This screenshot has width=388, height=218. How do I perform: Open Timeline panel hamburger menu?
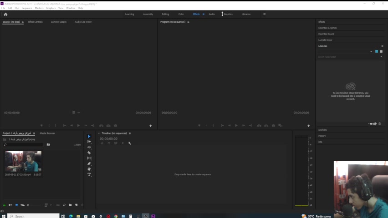point(130,134)
